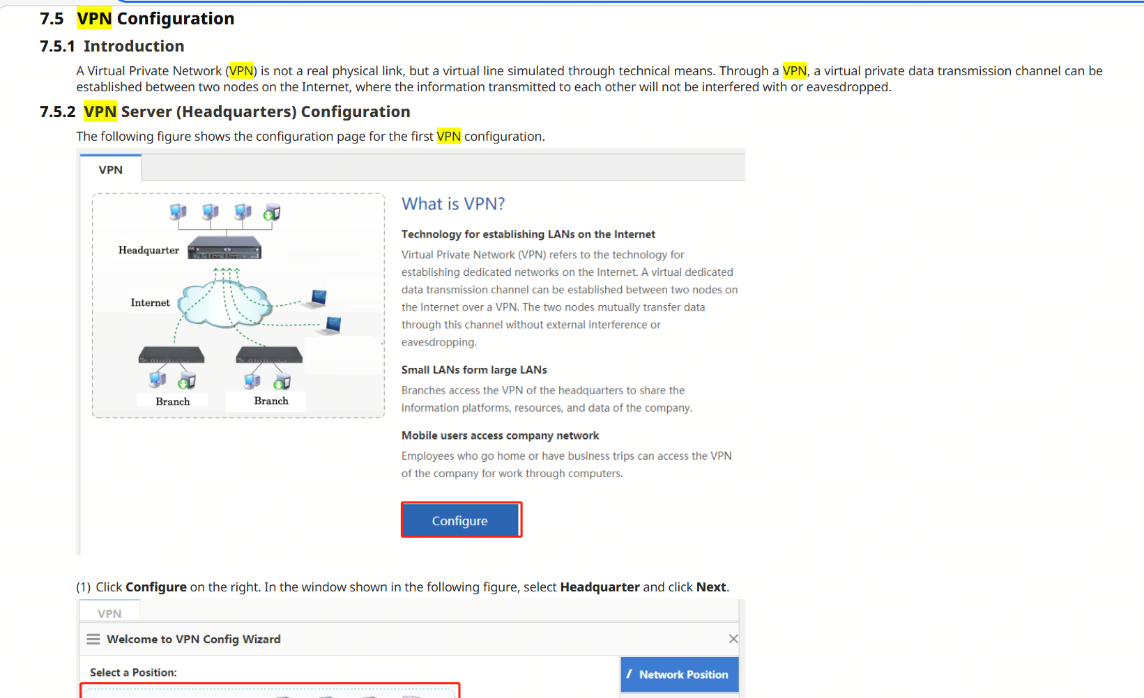Click the Network Position button
The width and height of the screenshot is (1144, 698).
click(679, 674)
